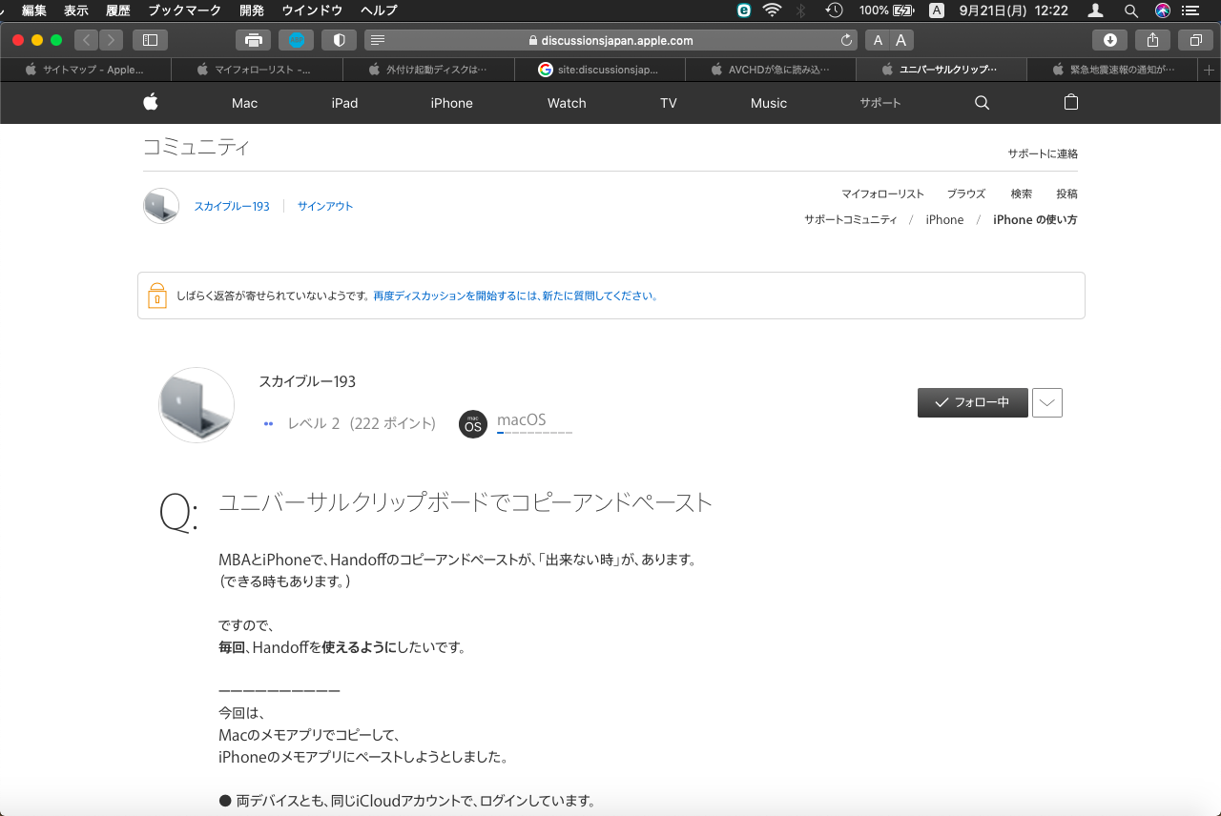Open the input source menu
This screenshot has height=816, width=1221.
[937, 10]
